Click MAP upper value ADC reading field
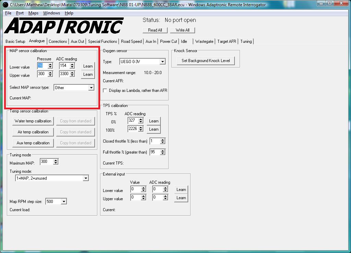This screenshot has width=351, height=253. (x=64, y=74)
